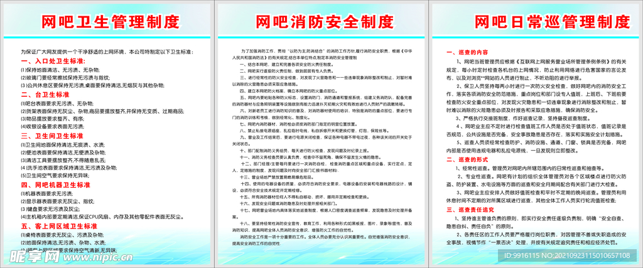The width and height of the screenshot is (643, 268).
Task: Click the title '网吧卫生管理制度'
Action: 110,21
